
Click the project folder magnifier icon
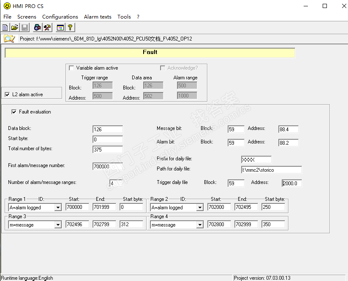pos(9,39)
